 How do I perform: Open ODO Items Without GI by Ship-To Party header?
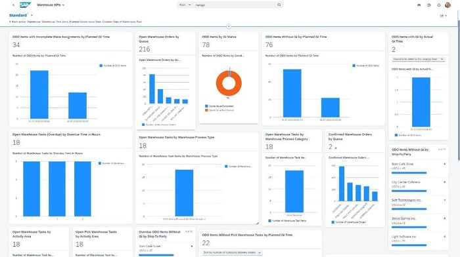click(419, 151)
